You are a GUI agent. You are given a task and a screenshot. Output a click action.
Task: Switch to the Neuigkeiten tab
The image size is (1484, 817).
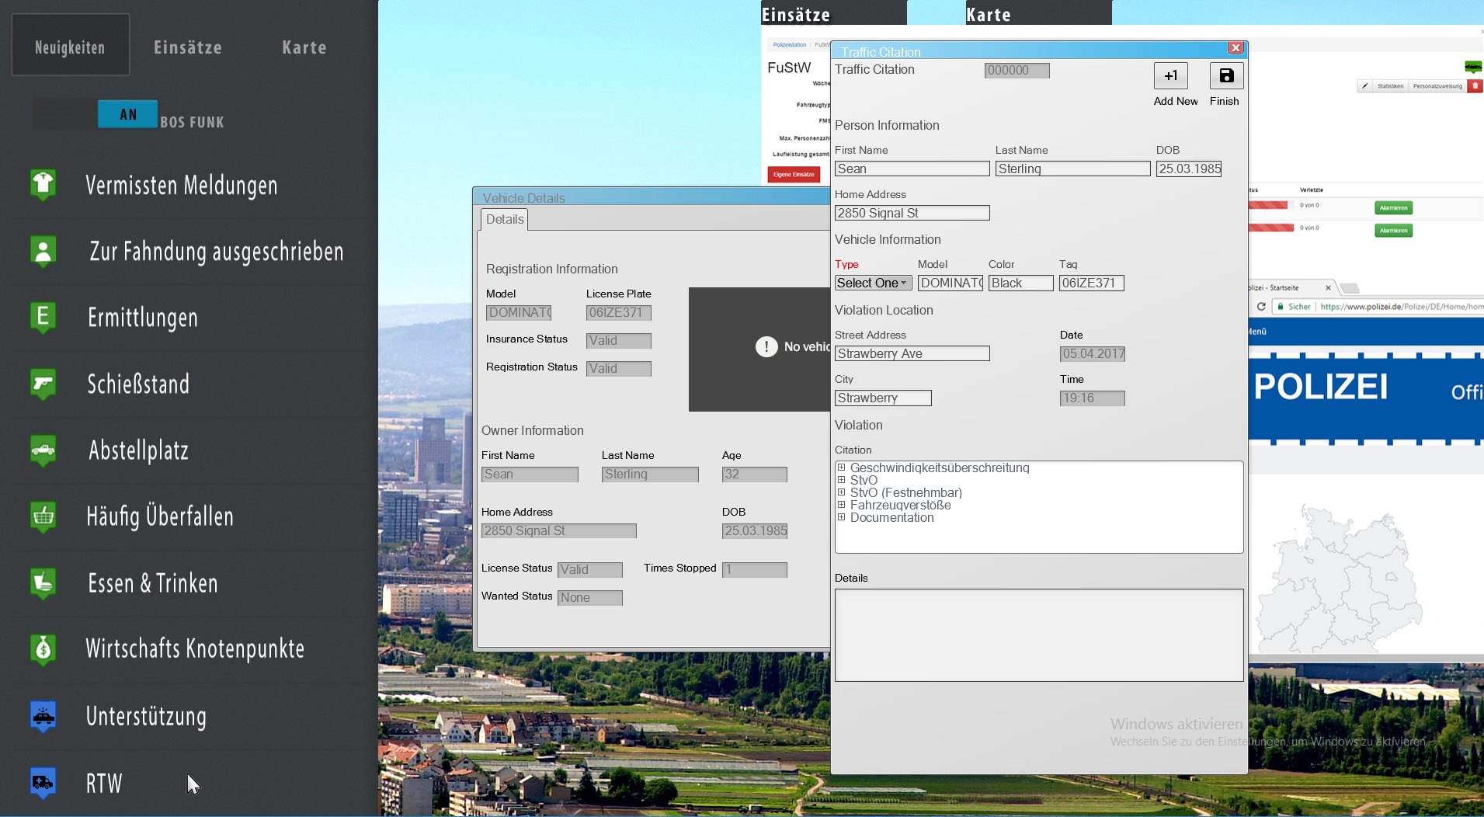pyautogui.click(x=70, y=47)
